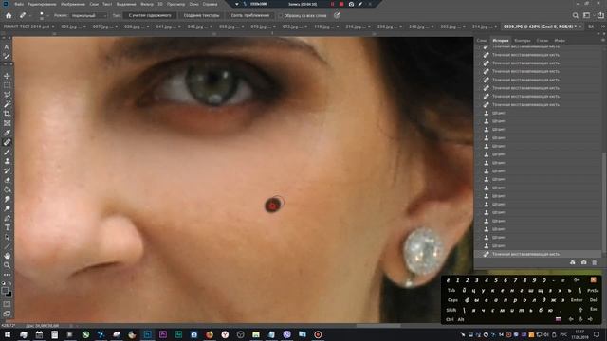
Task: Switch to the 007.jpg document tab
Action: point(102,27)
